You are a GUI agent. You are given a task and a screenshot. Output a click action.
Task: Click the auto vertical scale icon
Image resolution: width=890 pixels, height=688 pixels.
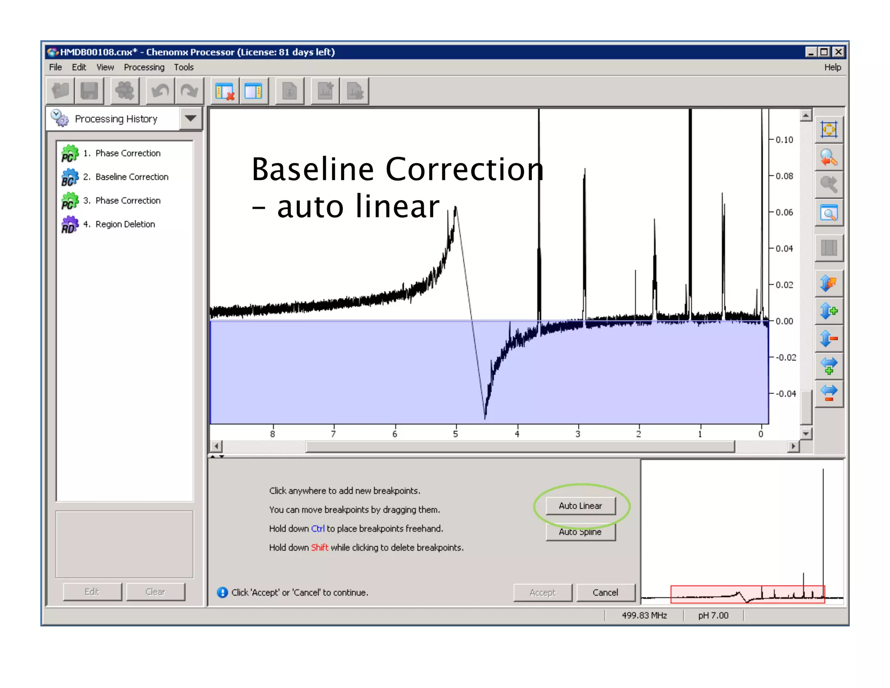pyautogui.click(x=829, y=284)
